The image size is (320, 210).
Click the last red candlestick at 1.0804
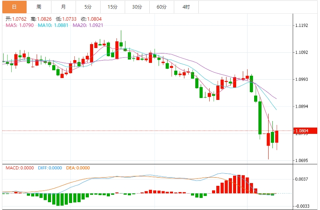[x=277, y=137]
